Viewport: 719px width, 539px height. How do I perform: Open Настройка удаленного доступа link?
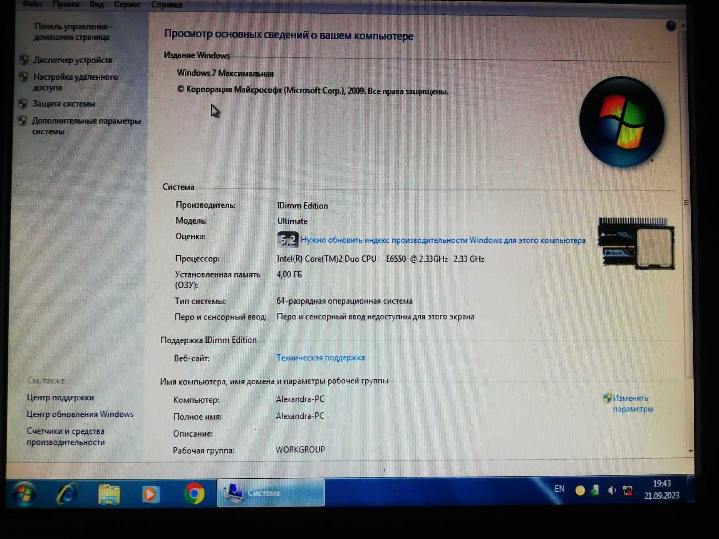click(75, 82)
